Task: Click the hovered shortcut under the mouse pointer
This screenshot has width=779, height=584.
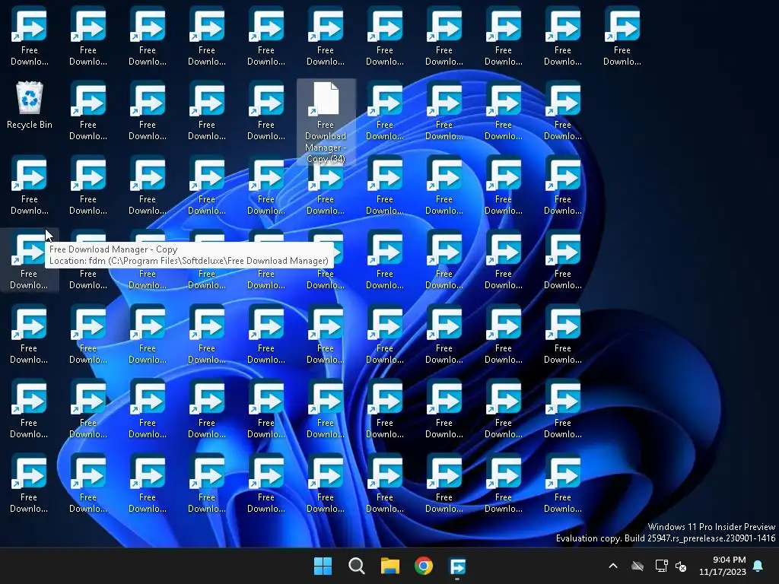Action: 29,260
